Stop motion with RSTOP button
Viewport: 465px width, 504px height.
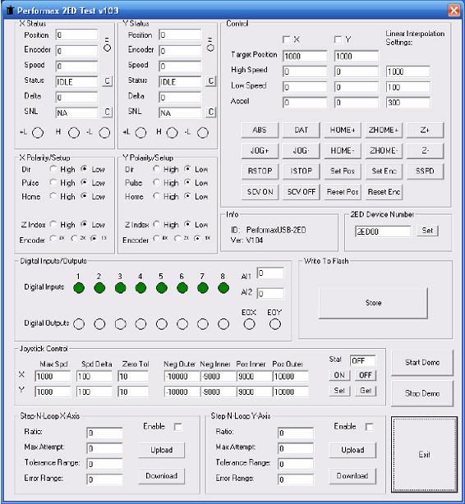[260, 172]
